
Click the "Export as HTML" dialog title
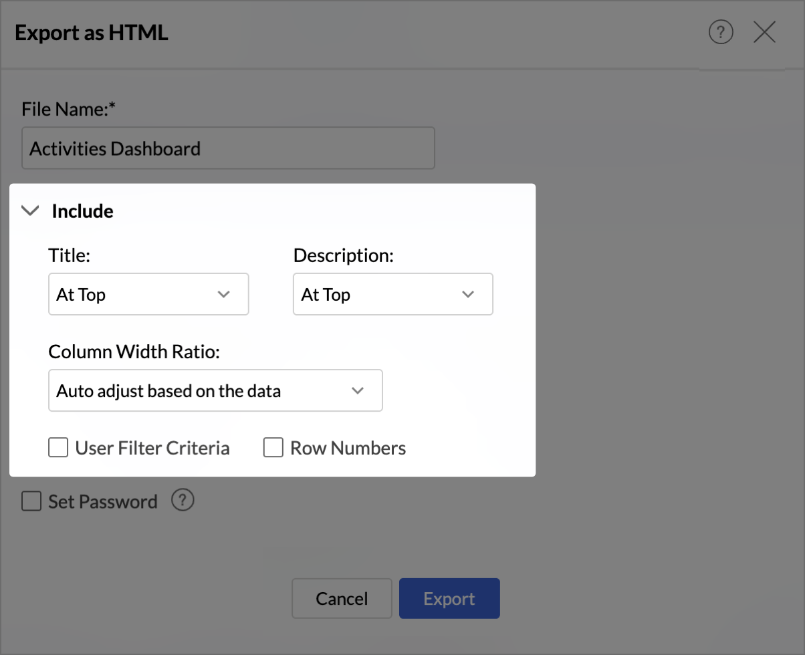92,33
